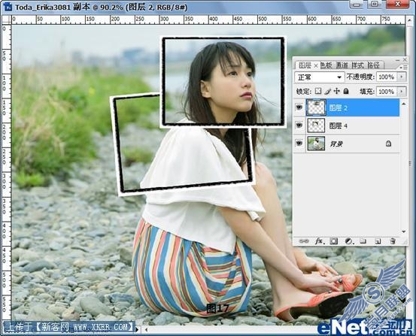Create a new layer icon
The image size is (416, 336).
pyautogui.click(x=378, y=241)
